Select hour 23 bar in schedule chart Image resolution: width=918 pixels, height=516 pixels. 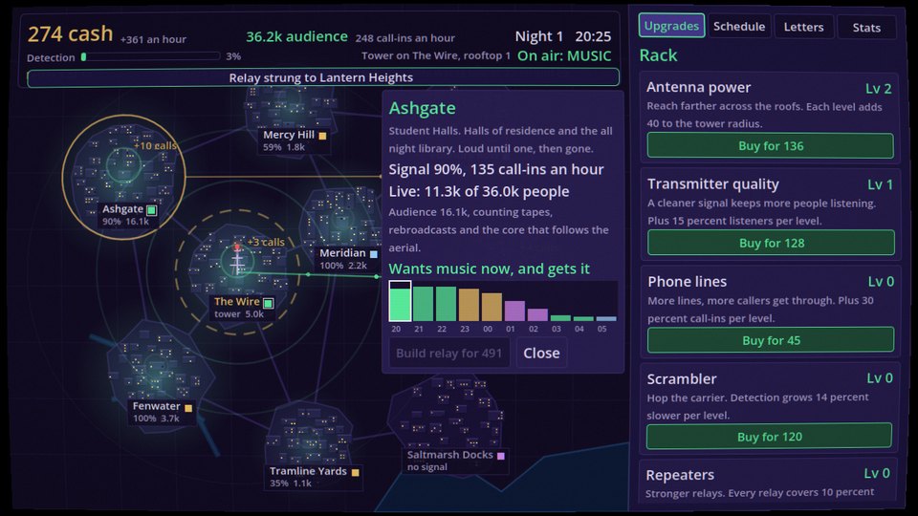click(469, 305)
